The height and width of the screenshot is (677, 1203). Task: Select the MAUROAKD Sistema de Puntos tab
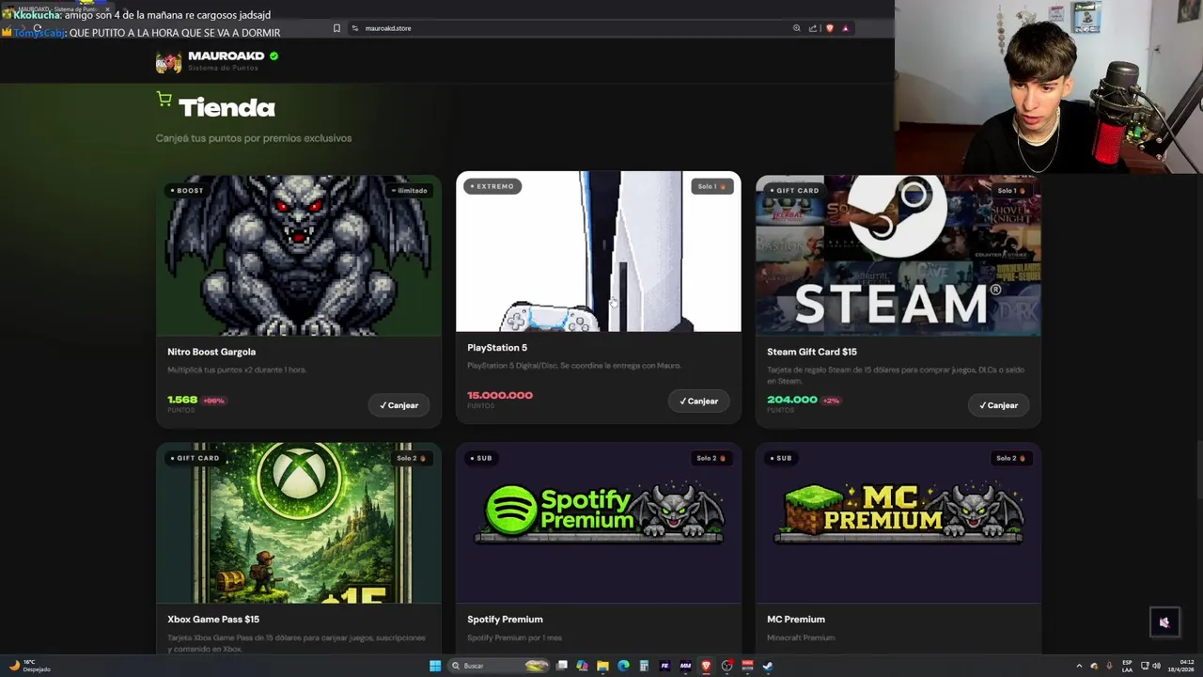click(56, 9)
